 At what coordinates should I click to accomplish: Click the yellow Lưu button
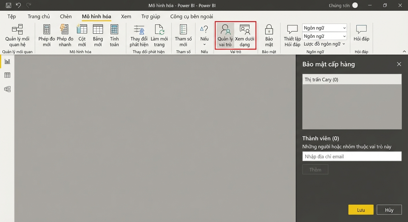[361, 210]
